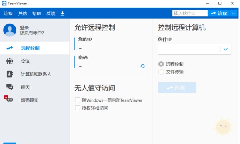240x144 pixels.
Task: Click the contacts book icon in sidebar
Action: [x=10, y=74]
